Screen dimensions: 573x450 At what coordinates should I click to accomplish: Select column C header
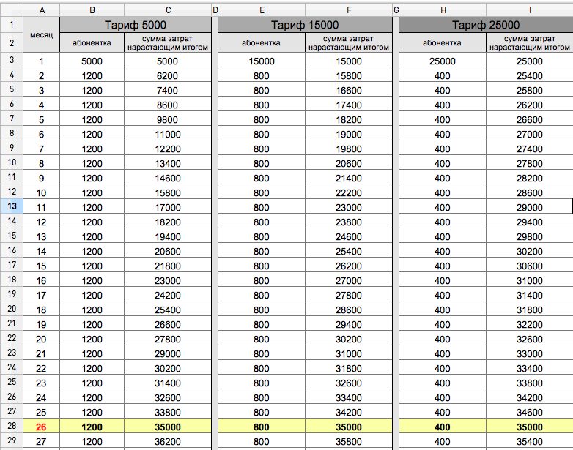[168, 10]
